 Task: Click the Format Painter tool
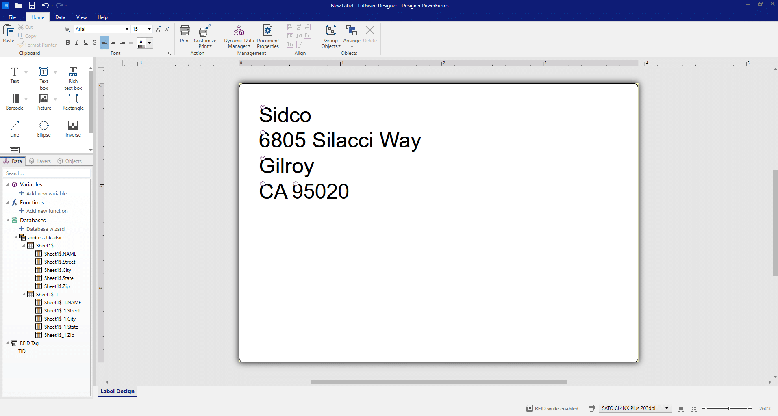(38, 45)
